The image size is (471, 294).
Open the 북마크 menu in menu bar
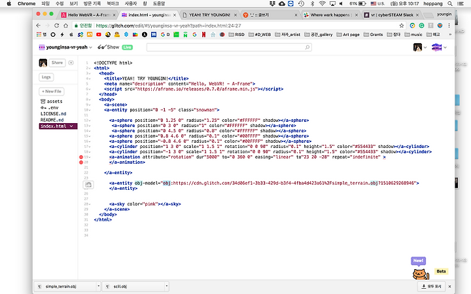[x=113, y=4]
